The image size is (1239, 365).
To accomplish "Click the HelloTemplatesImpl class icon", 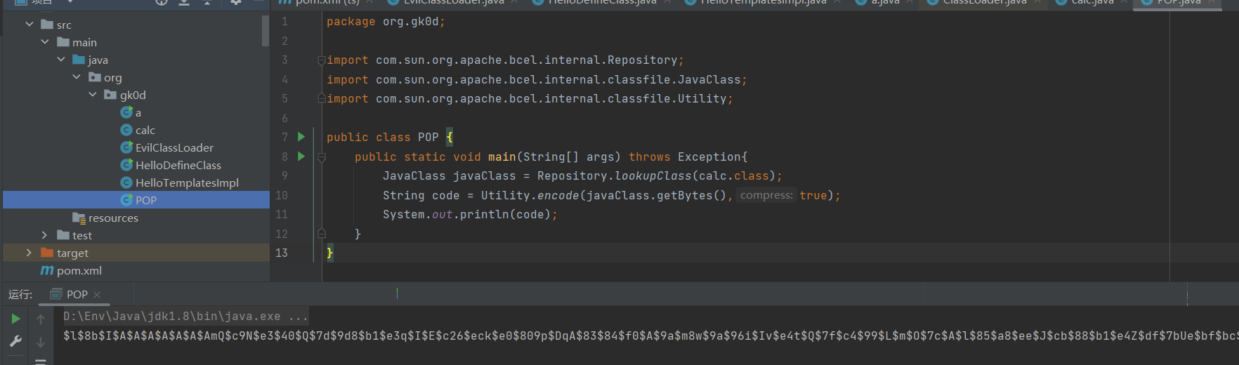I will click(126, 182).
